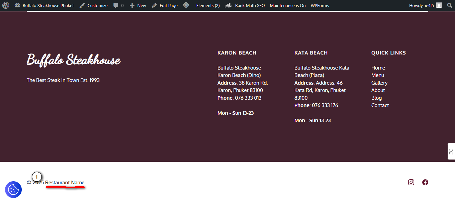
Task: Open Rank Math SEO menu
Action: [x=245, y=5]
